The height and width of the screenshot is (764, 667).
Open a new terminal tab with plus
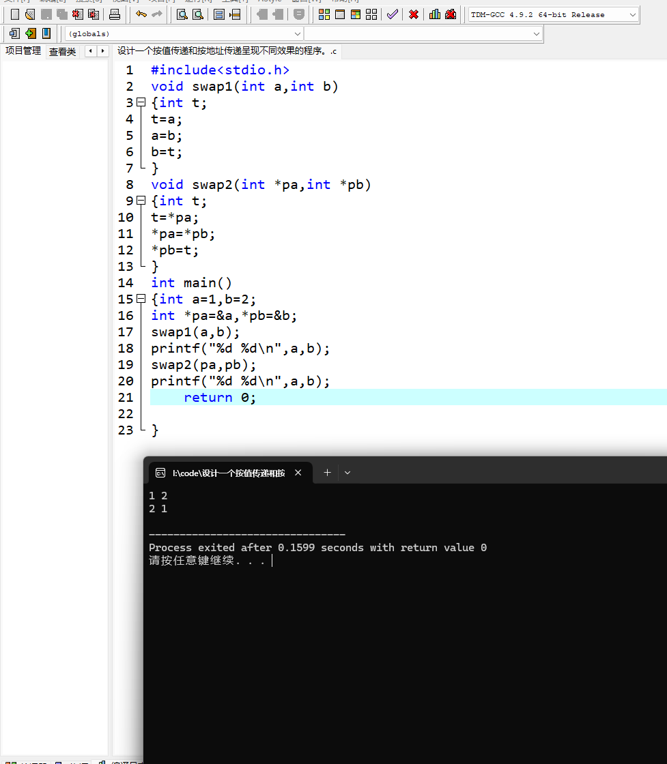coord(327,473)
